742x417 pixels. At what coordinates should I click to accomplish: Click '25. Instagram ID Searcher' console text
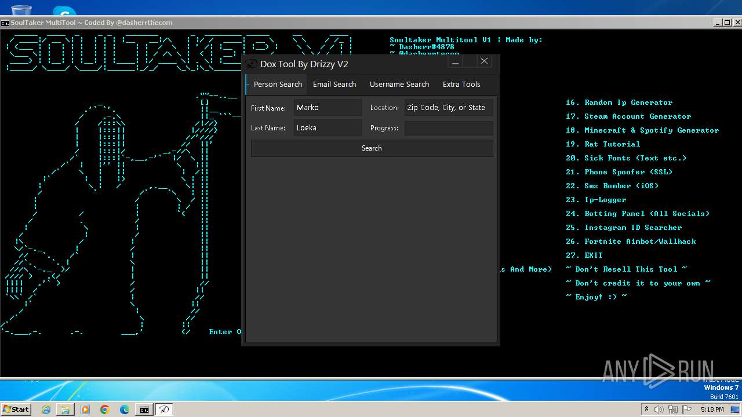[624, 228]
